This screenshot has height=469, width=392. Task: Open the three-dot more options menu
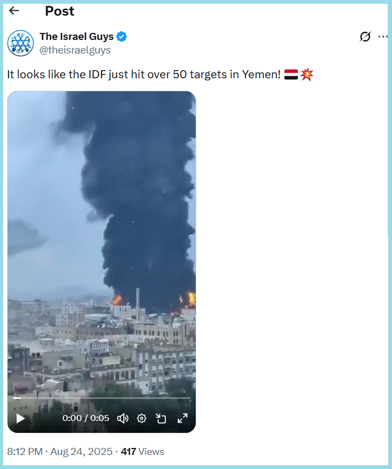383,37
